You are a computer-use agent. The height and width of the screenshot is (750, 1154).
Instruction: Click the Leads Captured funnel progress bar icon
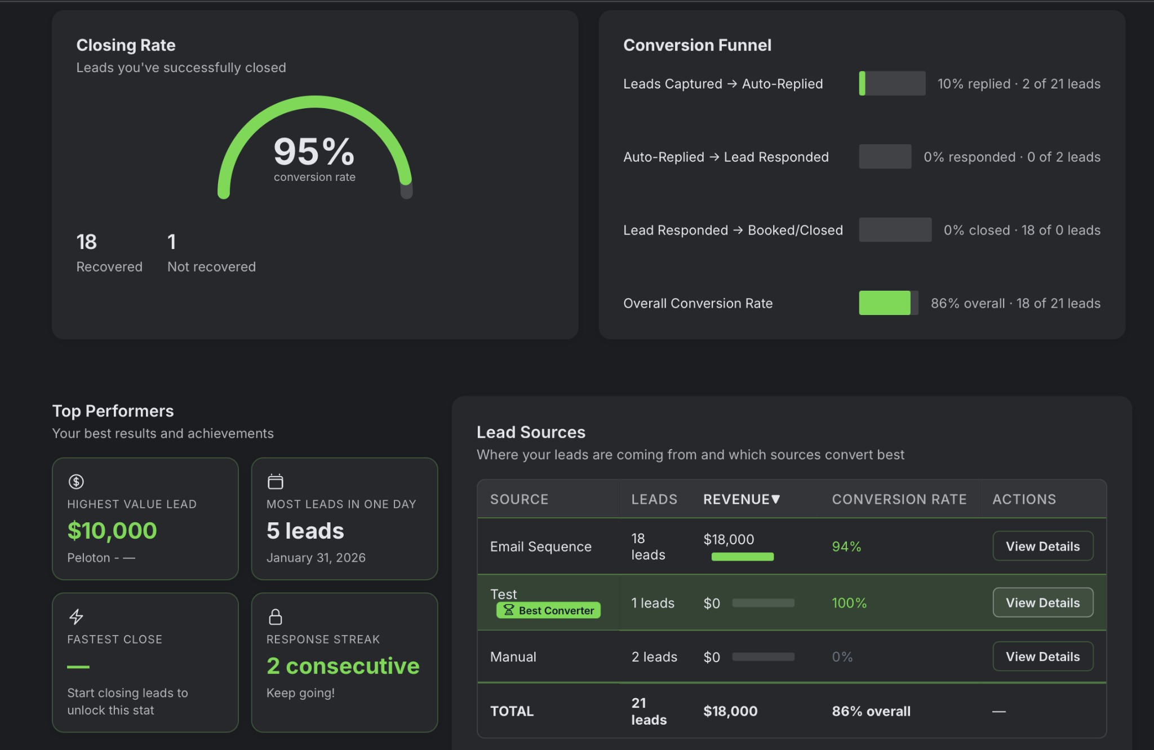(892, 83)
